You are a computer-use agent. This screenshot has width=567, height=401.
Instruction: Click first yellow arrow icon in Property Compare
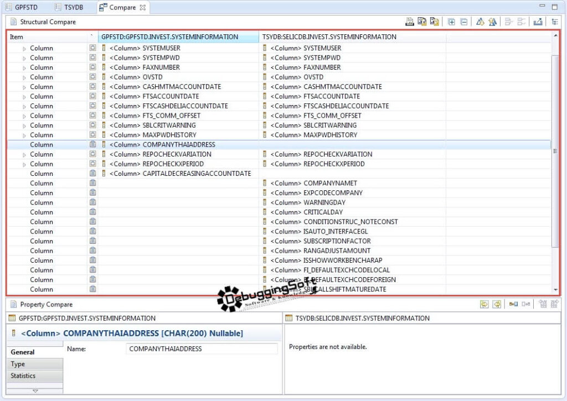click(484, 304)
